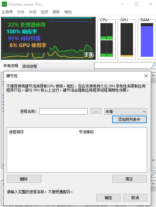Click scroll-up arrow of lower pane scrollbar
The image size is (156, 207).
click(x=154, y=184)
